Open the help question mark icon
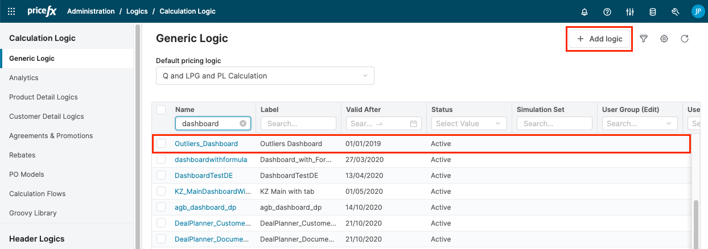The width and height of the screenshot is (708, 249). tap(607, 11)
